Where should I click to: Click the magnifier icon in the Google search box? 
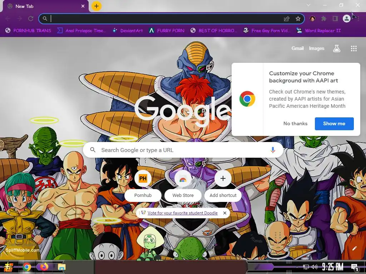point(93,150)
